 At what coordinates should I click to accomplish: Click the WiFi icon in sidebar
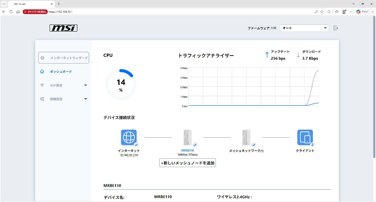tap(42, 85)
